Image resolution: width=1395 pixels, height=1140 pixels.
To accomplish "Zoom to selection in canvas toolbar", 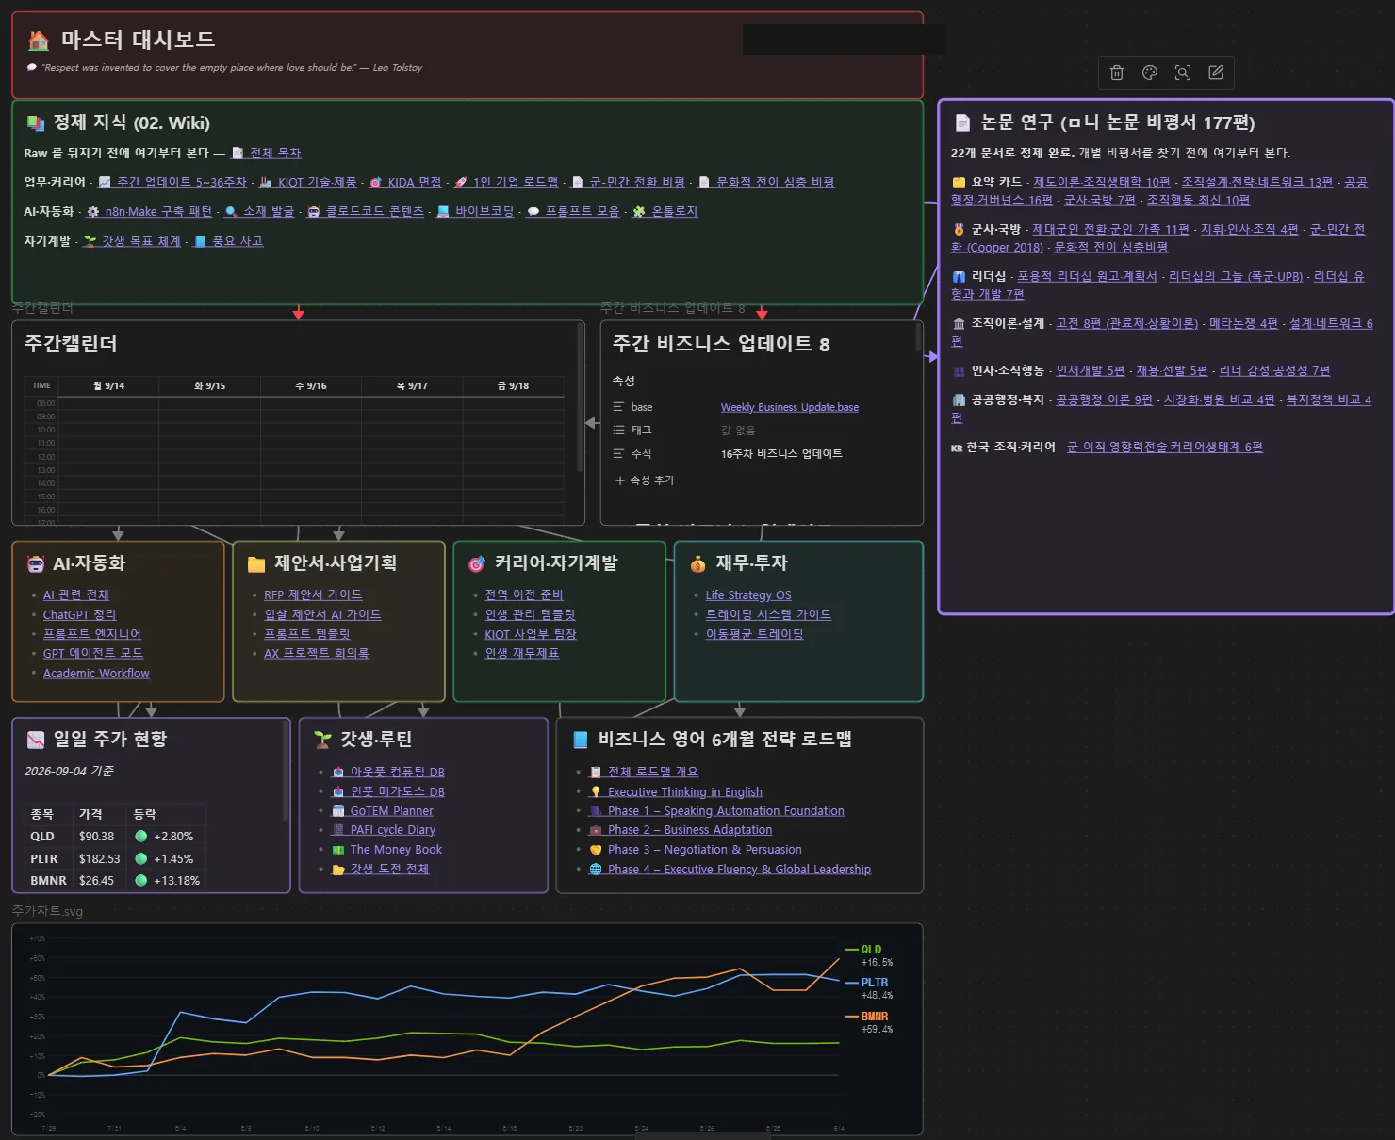I will click(1183, 73).
